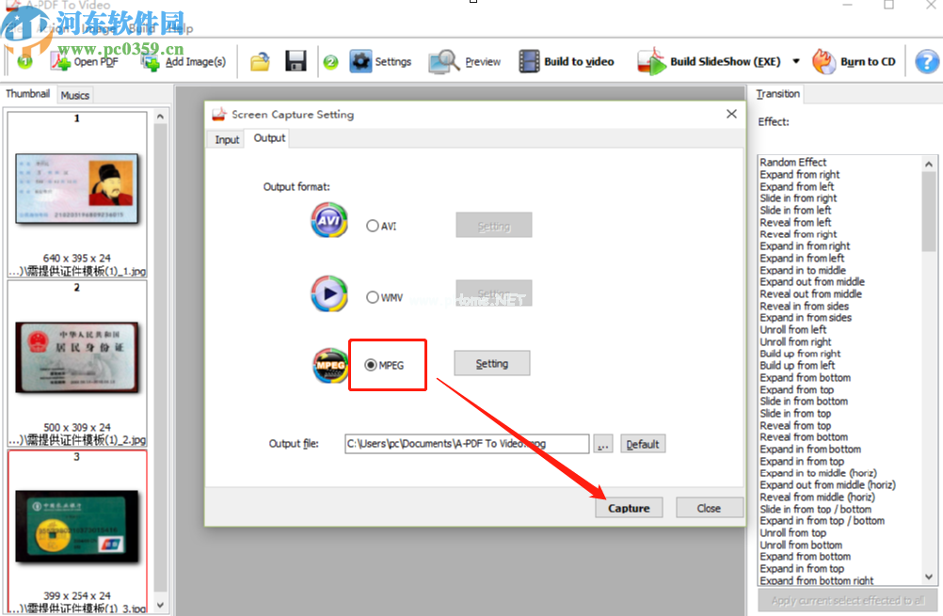Click Build to video filmstrip icon
The image size is (943, 616).
point(530,62)
